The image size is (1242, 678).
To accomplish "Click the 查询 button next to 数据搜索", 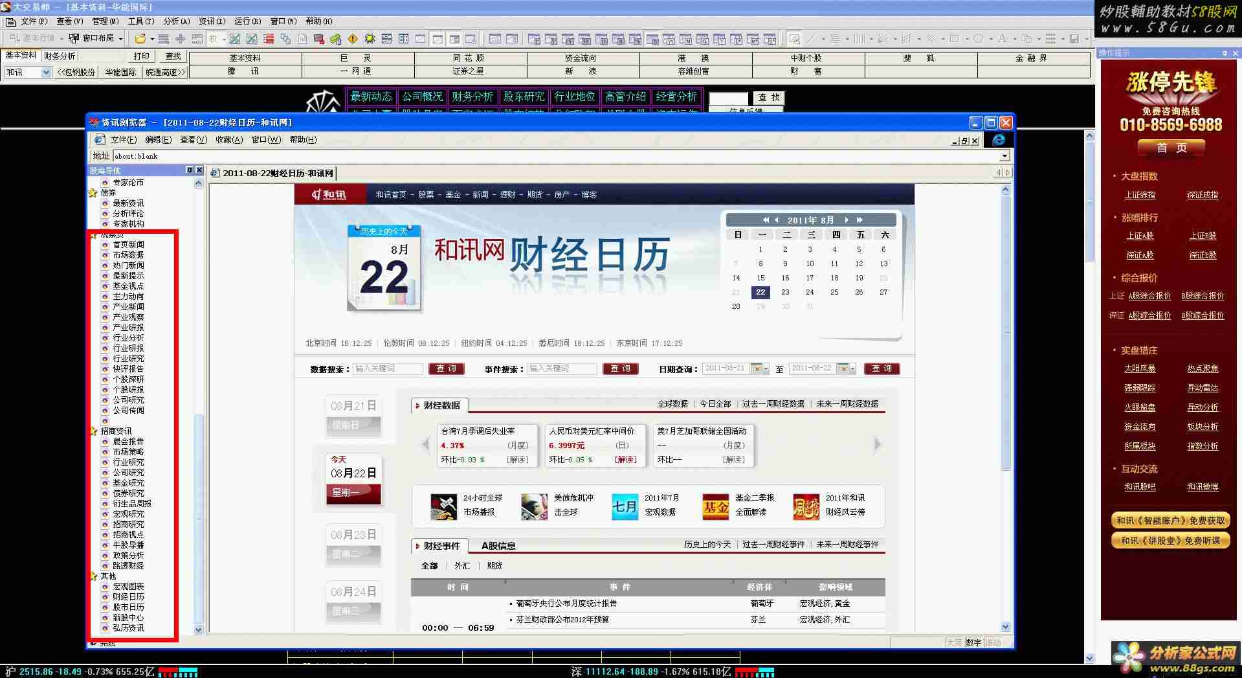I will [446, 368].
